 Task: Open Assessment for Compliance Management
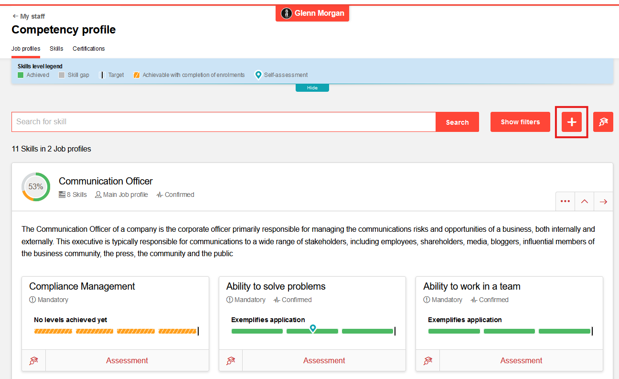click(x=127, y=360)
